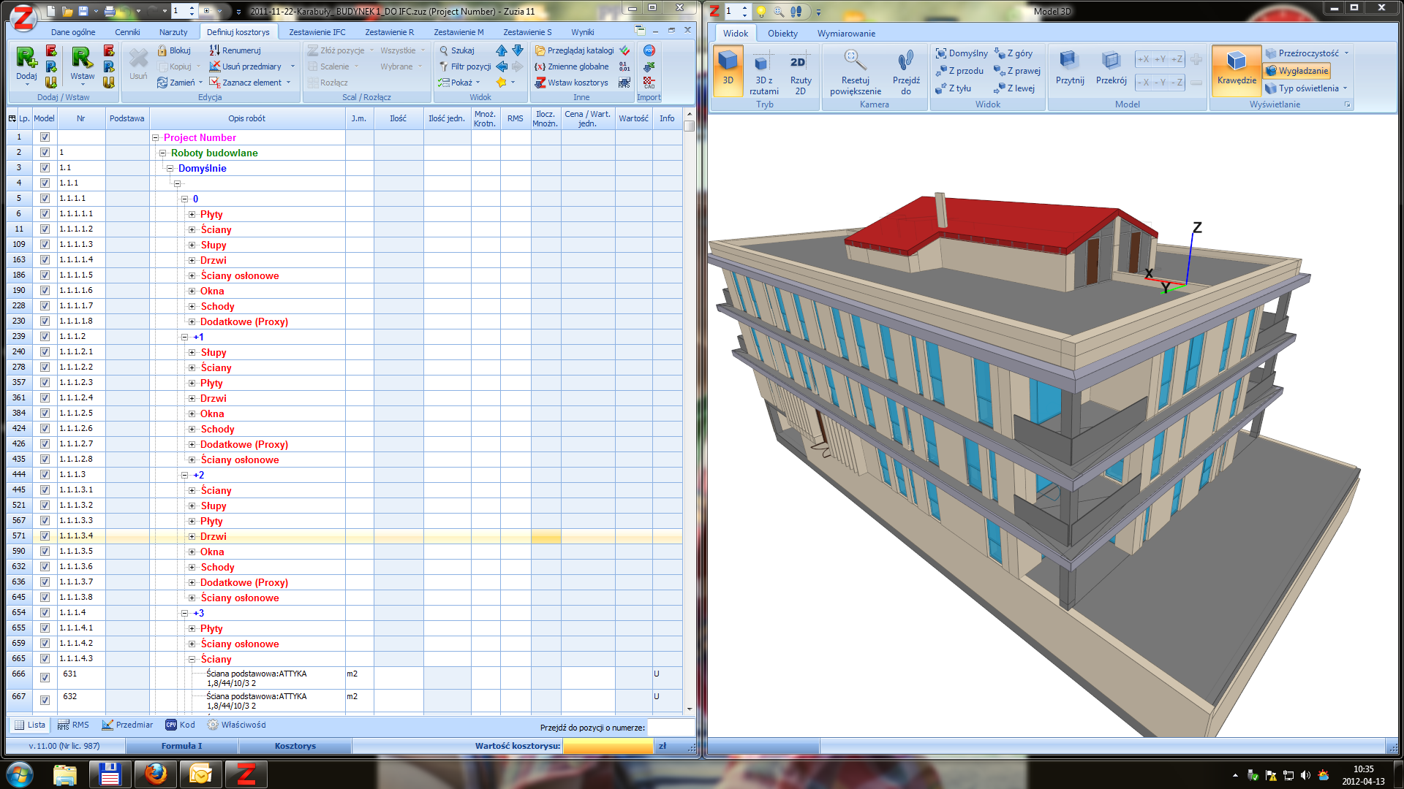The image size is (1404, 789).
Task: Click Przejdź do pozycji number field
Action: pyautogui.click(x=671, y=728)
